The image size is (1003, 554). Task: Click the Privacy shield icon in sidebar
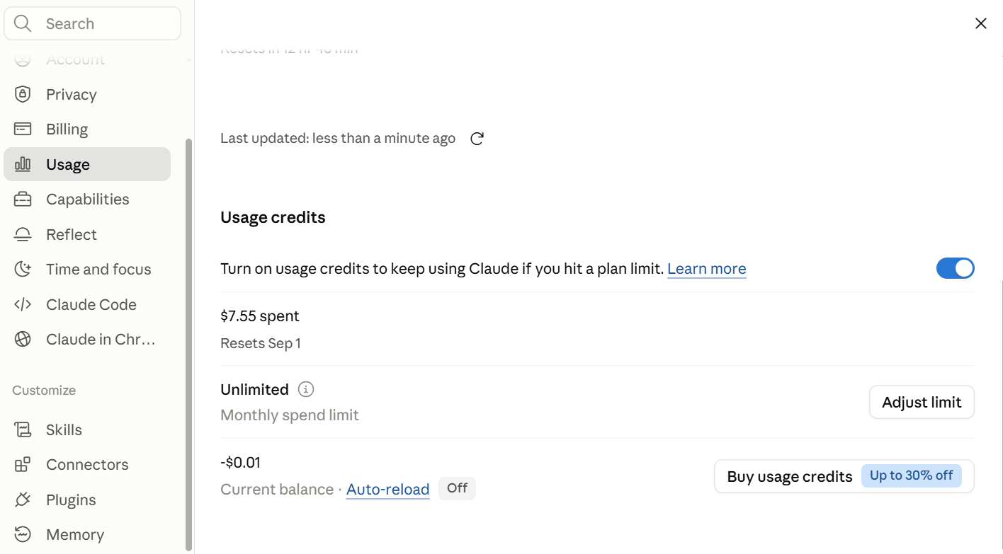point(23,94)
